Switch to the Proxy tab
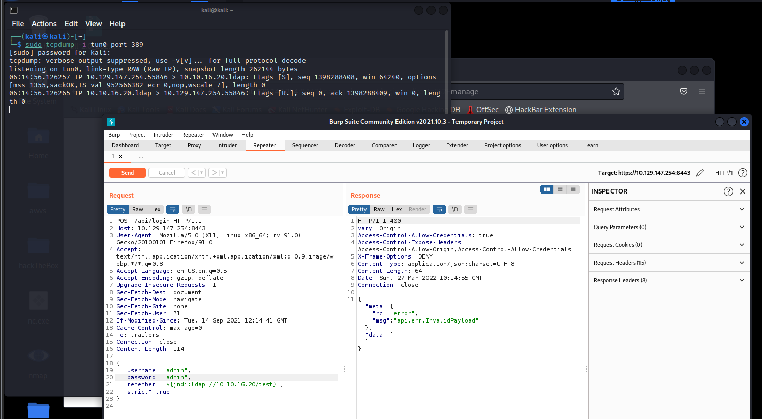762x419 pixels. [x=194, y=145]
